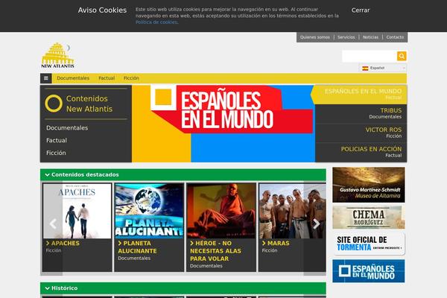Select the Policias en Acción slider tab
Screen dimensions: 447x298
coord(361,152)
